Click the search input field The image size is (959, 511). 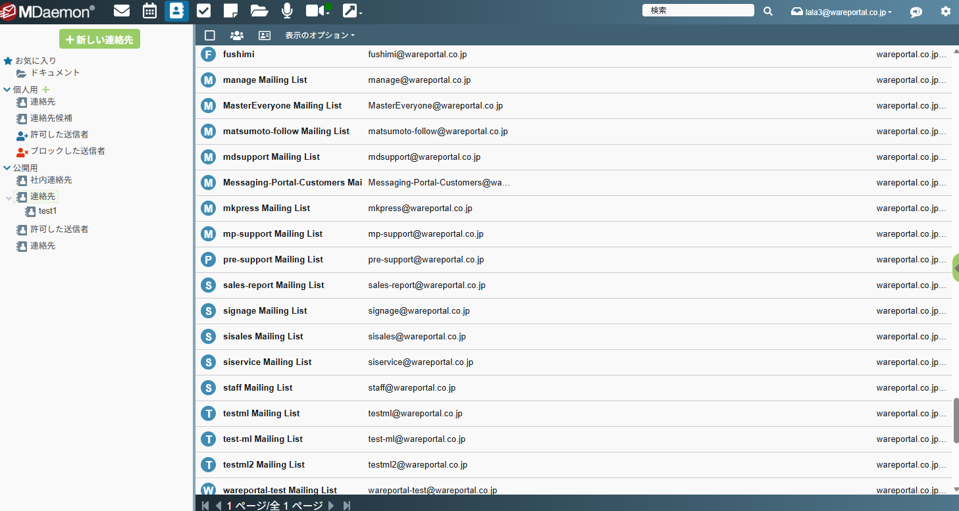coord(698,11)
